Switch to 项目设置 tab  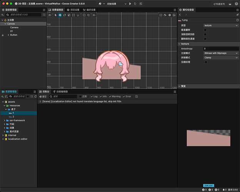pyautogui.click(x=73, y=10)
